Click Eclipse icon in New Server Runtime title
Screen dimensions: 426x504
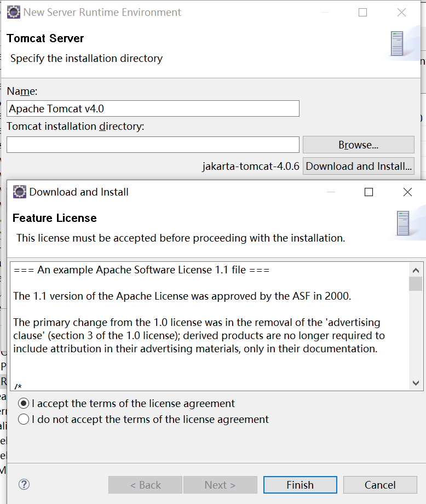tap(14, 12)
